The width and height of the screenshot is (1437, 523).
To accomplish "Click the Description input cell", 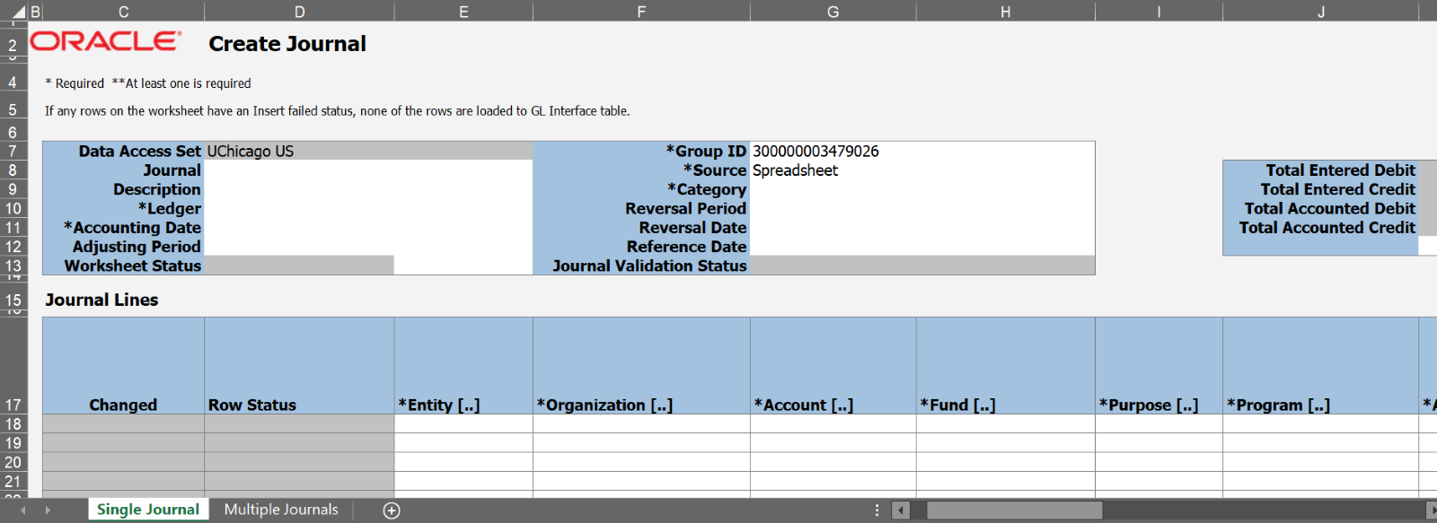I will pyautogui.click(x=368, y=189).
